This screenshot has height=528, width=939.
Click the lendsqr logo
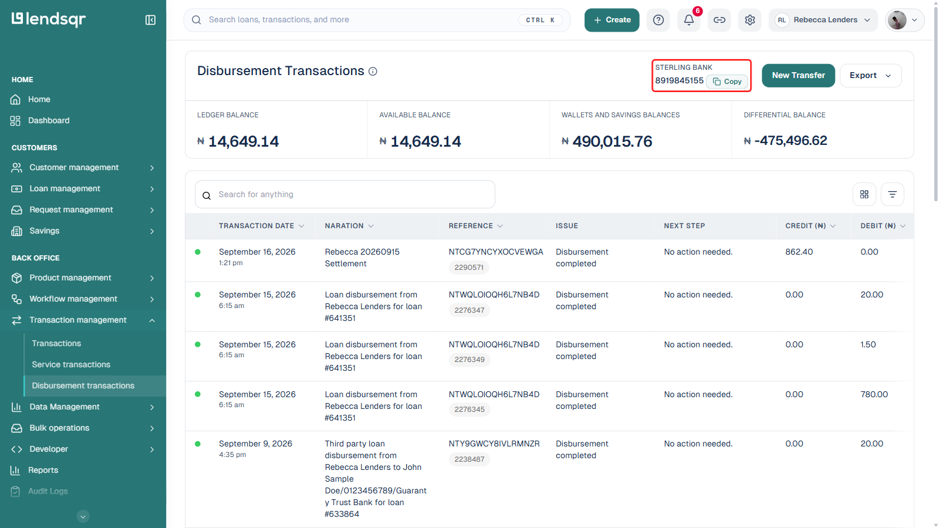[49, 19]
